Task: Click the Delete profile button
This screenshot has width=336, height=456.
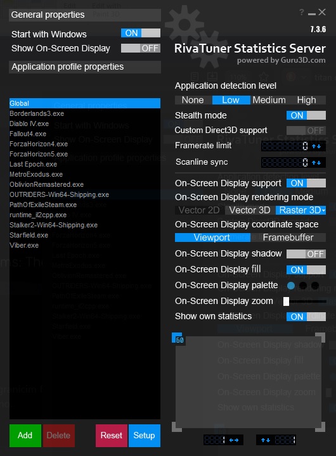Action: [58, 435]
